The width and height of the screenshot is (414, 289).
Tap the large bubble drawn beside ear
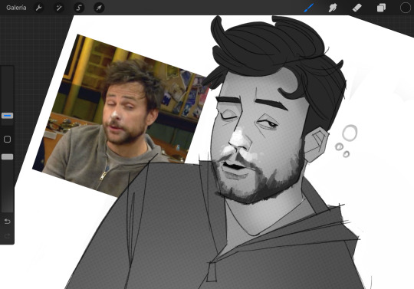click(x=350, y=133)
